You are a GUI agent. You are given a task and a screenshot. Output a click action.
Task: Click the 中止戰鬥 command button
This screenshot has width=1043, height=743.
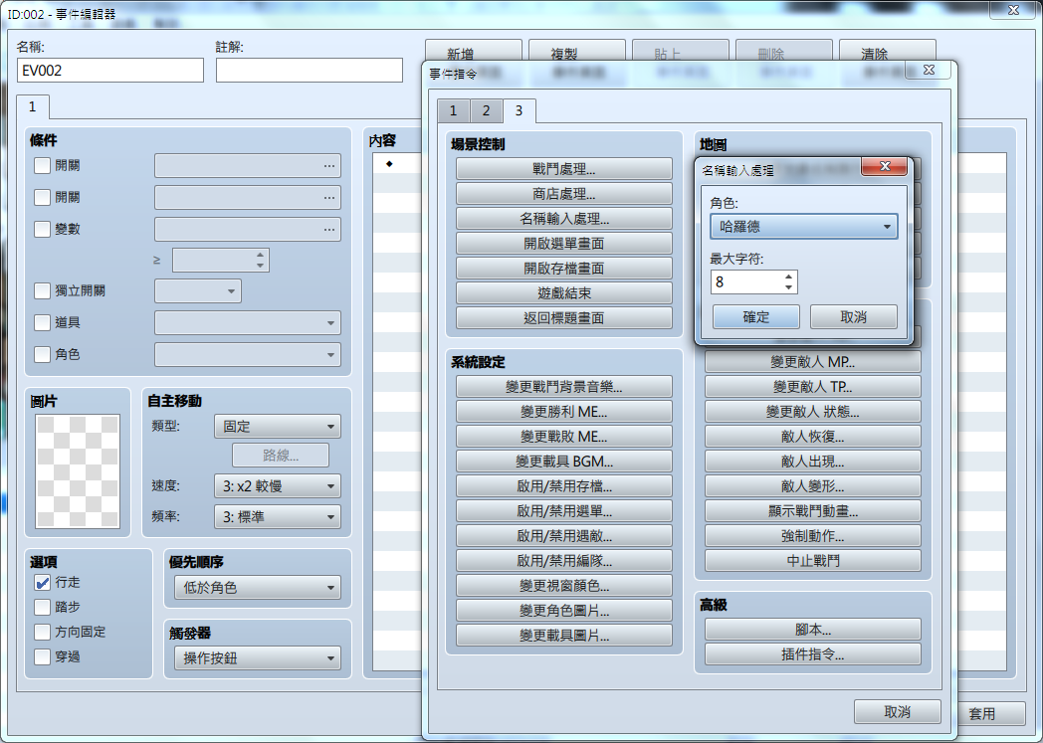(813, 561)
